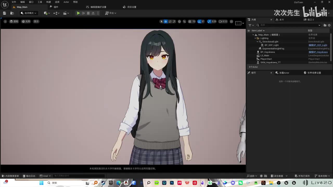Open the 平台 platforms dropdown

coord(111,13)
